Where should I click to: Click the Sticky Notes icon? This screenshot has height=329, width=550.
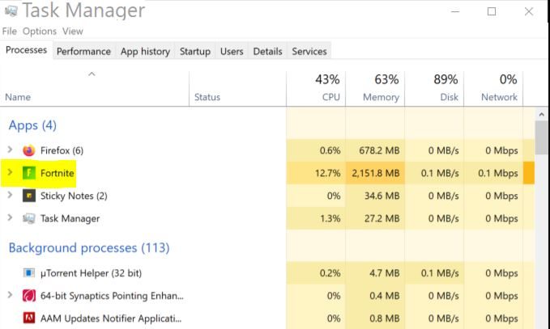point(29,196)
